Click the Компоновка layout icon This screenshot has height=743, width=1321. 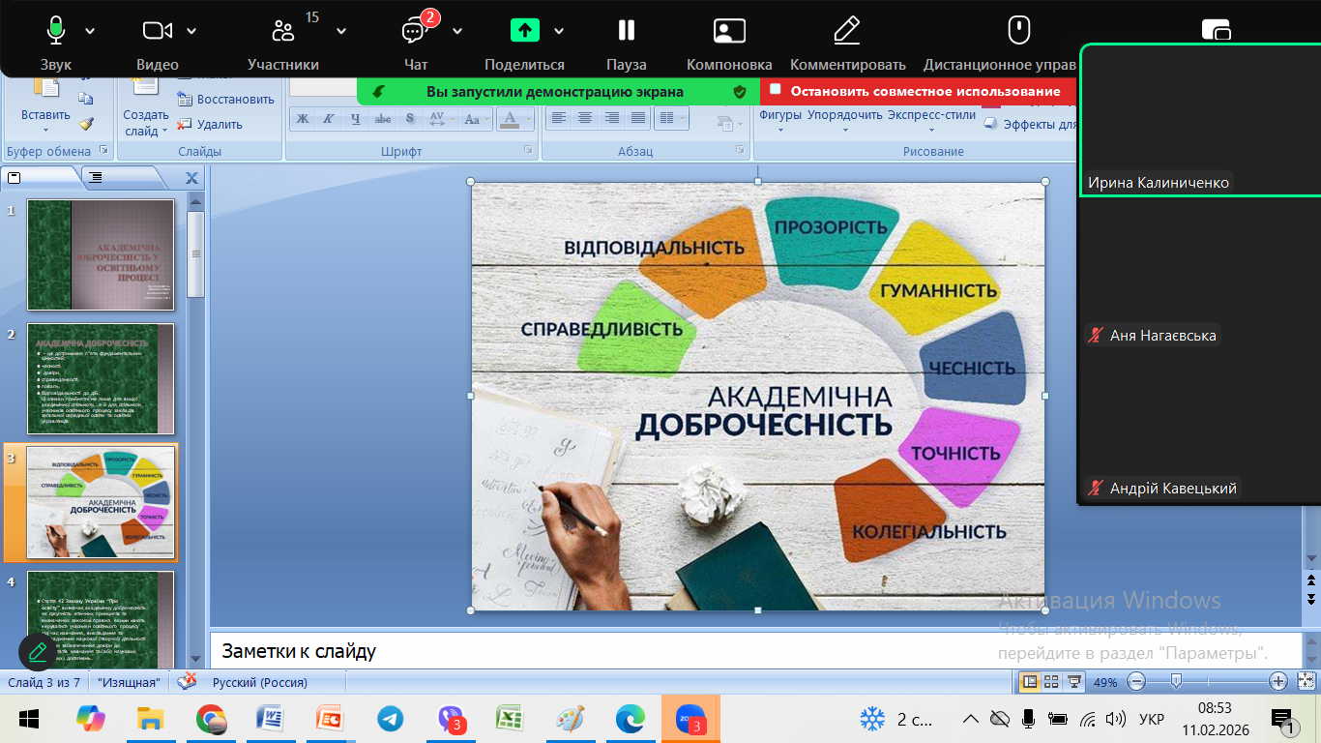tap(728, 31)
